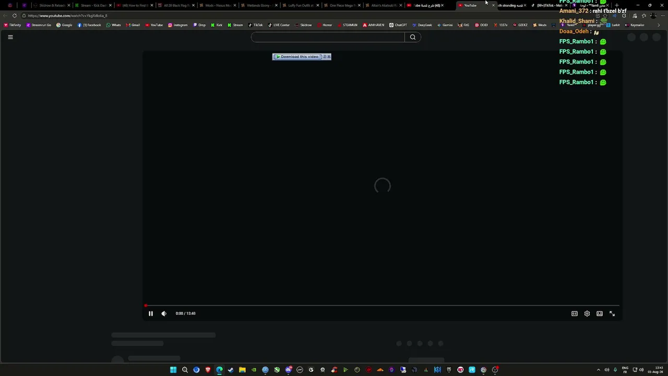Toggle closed captions on the player
Viewport: 668px width, 376px height.
click(x=575, y=313)
